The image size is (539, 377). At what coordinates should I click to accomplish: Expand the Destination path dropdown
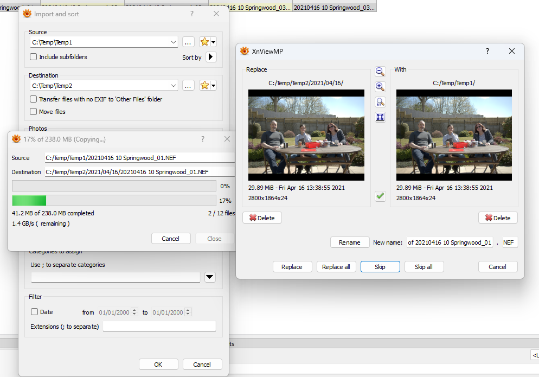click(174, 85)
